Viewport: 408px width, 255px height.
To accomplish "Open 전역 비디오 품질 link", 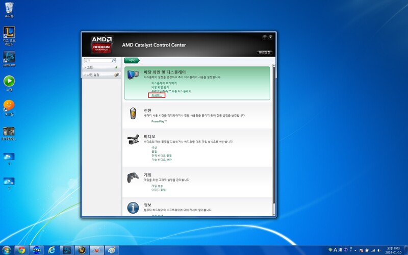I will pos(162,156).
